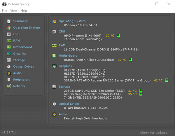Click the Optical Drives disc icon in sidebar

click(x=9, y=67)
